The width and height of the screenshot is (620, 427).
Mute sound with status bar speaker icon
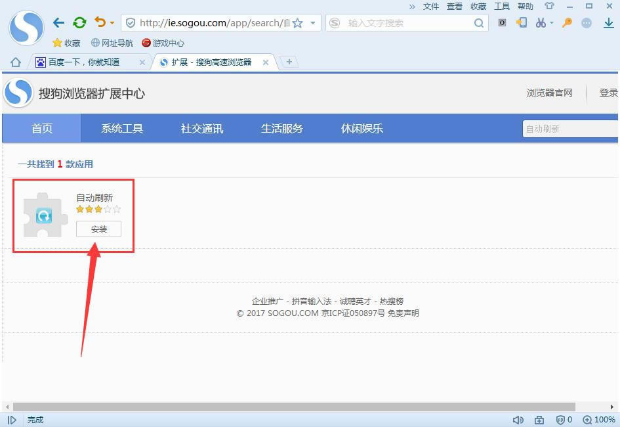pyautogui.click(x=518, y=420)
